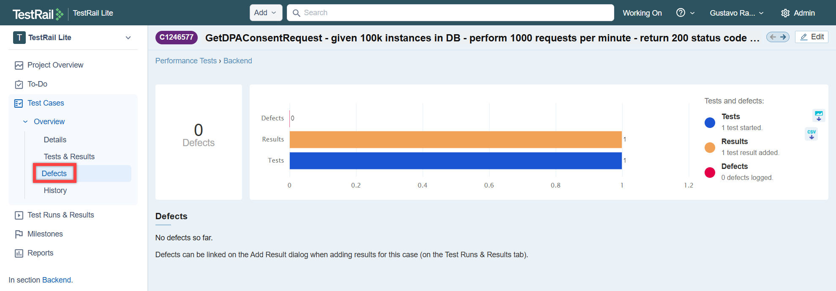Open Performance Tests breadcrumb link
The image size is (836, 291).
(x=186, y=61)
